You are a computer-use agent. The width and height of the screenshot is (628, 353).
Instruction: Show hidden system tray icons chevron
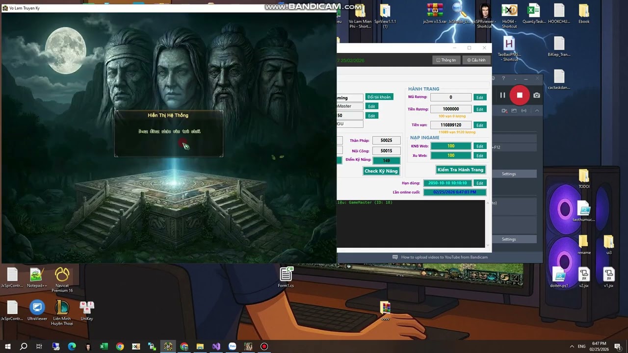572,347
